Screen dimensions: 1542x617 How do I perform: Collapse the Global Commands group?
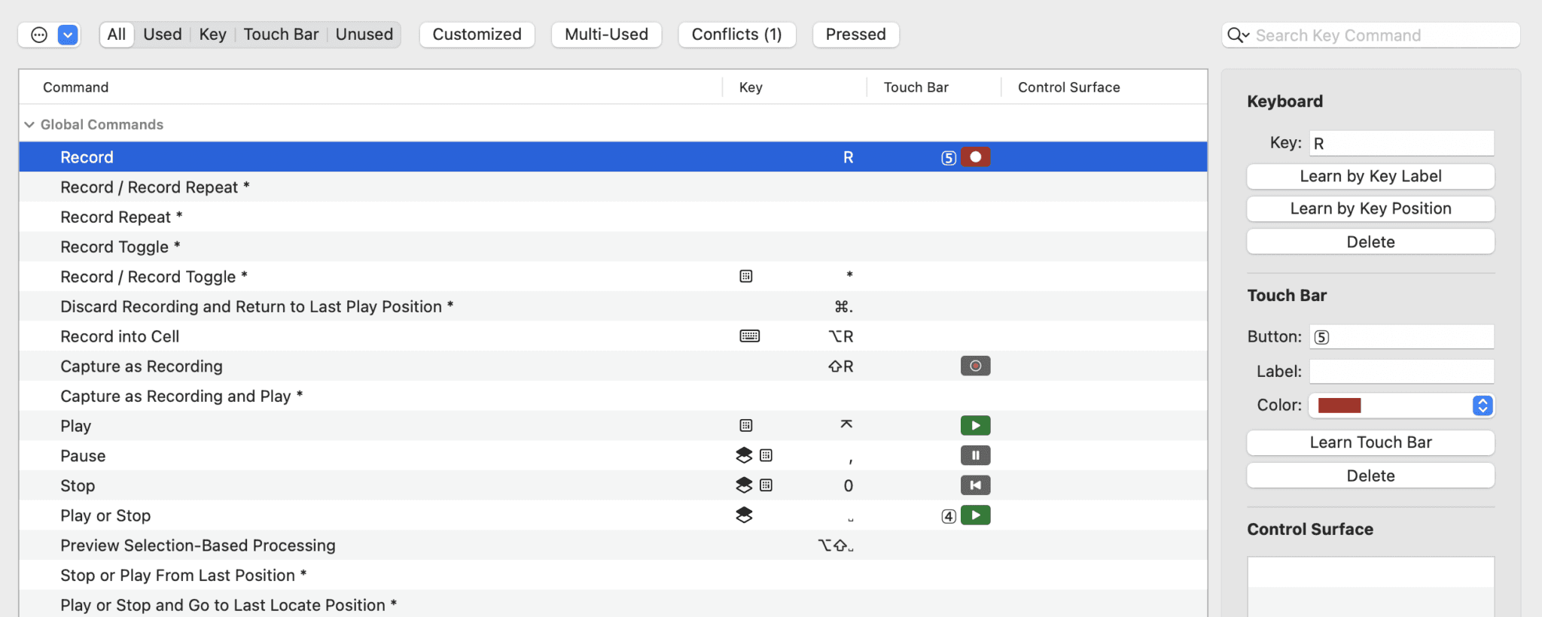pyautogui.click(x=29, y=125)
